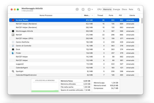Sort by the PID column header
The image size is (154, 103).
120,15
